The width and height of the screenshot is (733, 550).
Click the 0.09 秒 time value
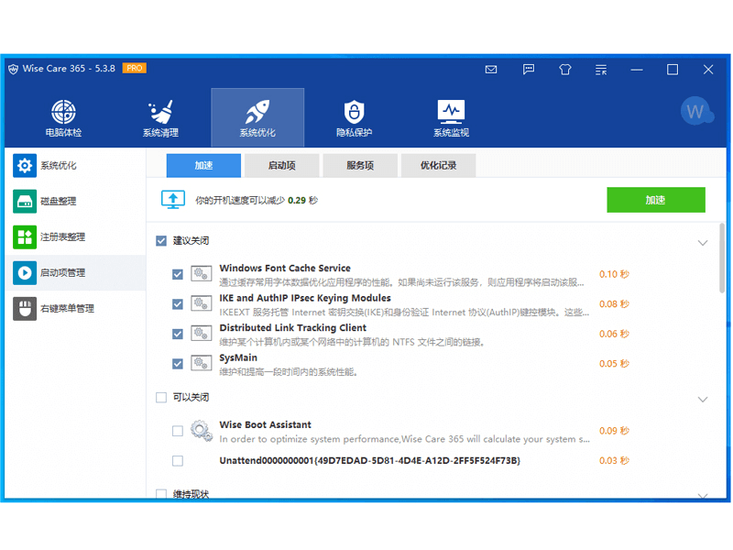click(x=614, y=431)
